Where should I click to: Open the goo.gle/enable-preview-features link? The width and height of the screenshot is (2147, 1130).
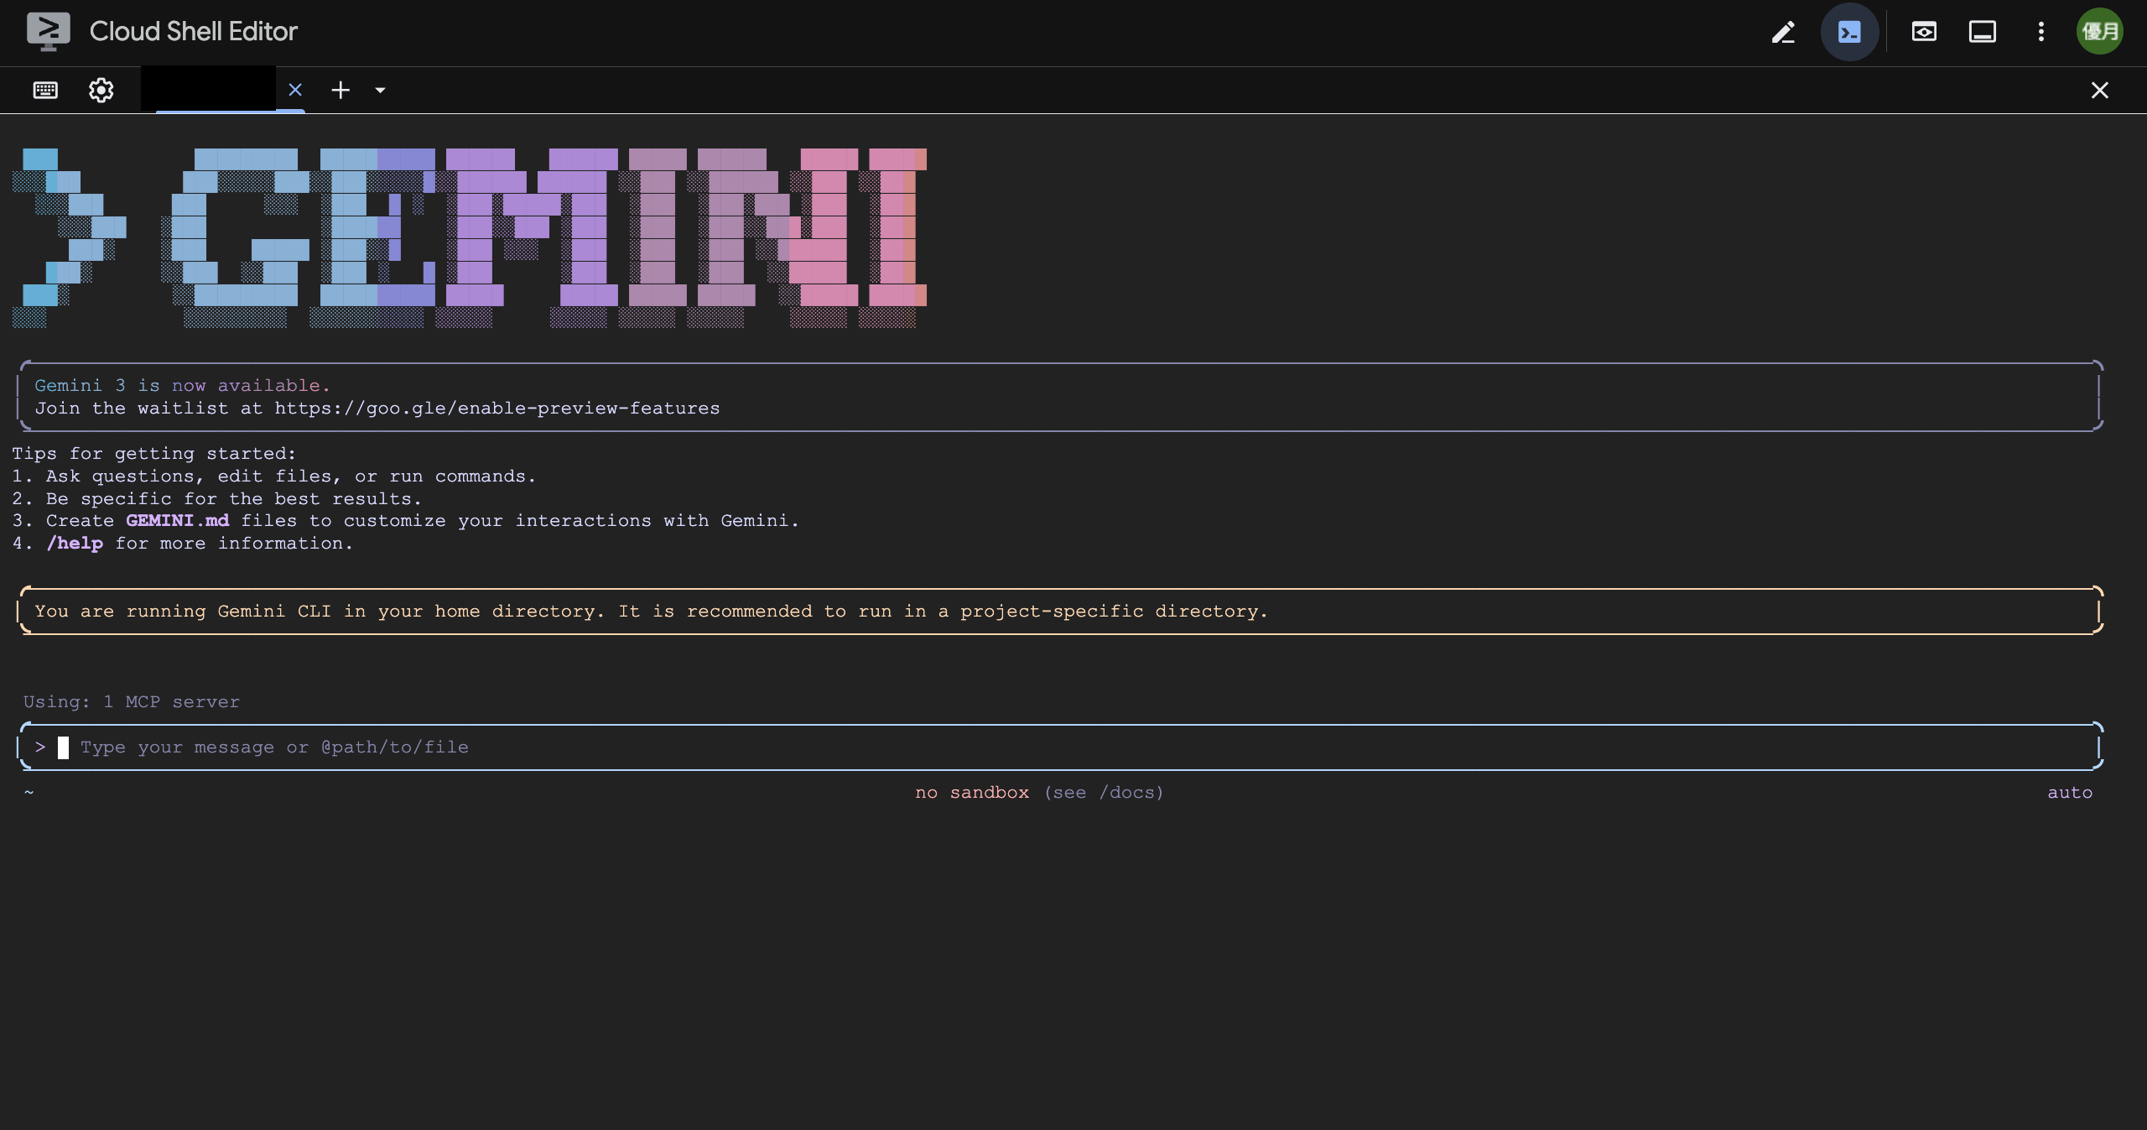(x=496, y=409)
